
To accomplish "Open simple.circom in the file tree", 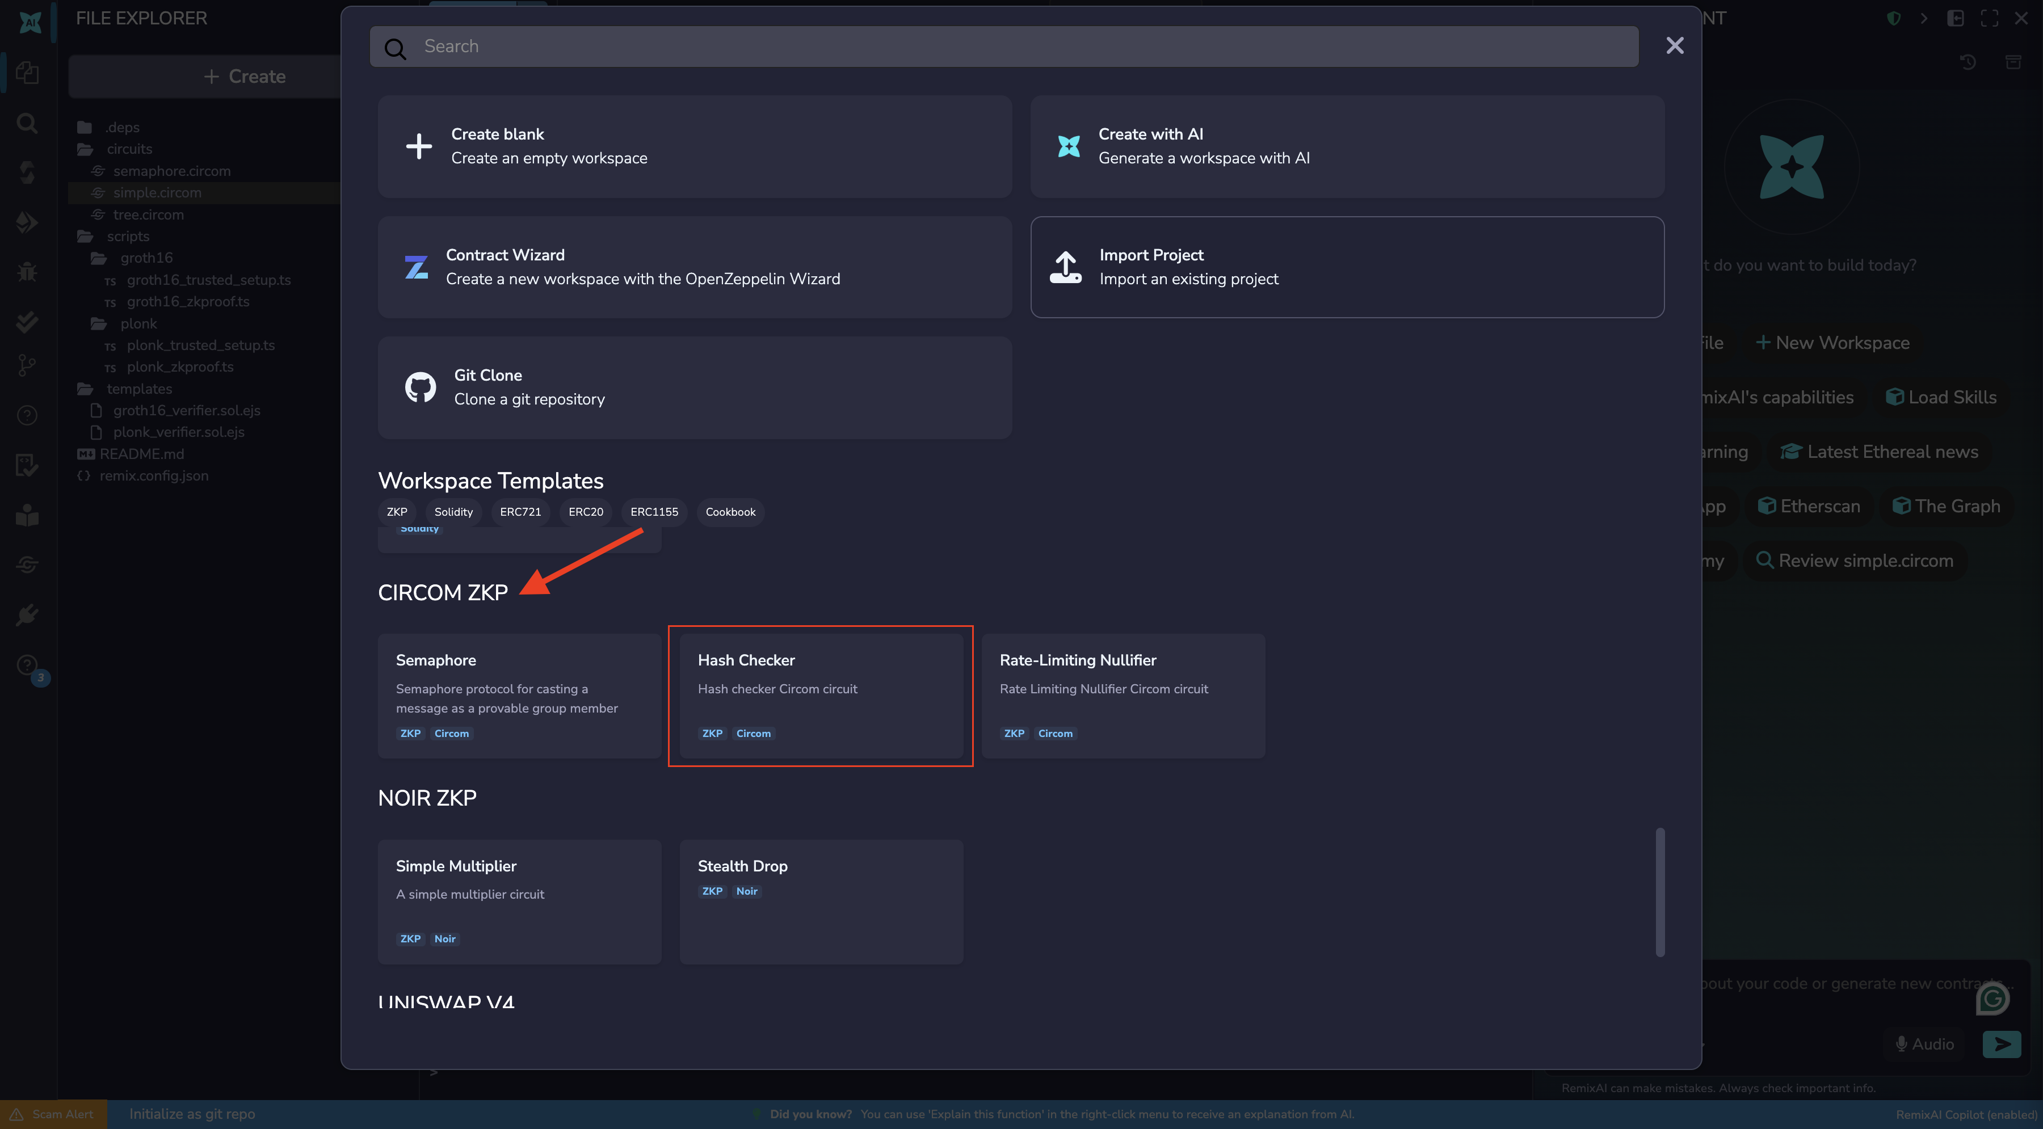I will pyautogui.click(x=157, y=193).
